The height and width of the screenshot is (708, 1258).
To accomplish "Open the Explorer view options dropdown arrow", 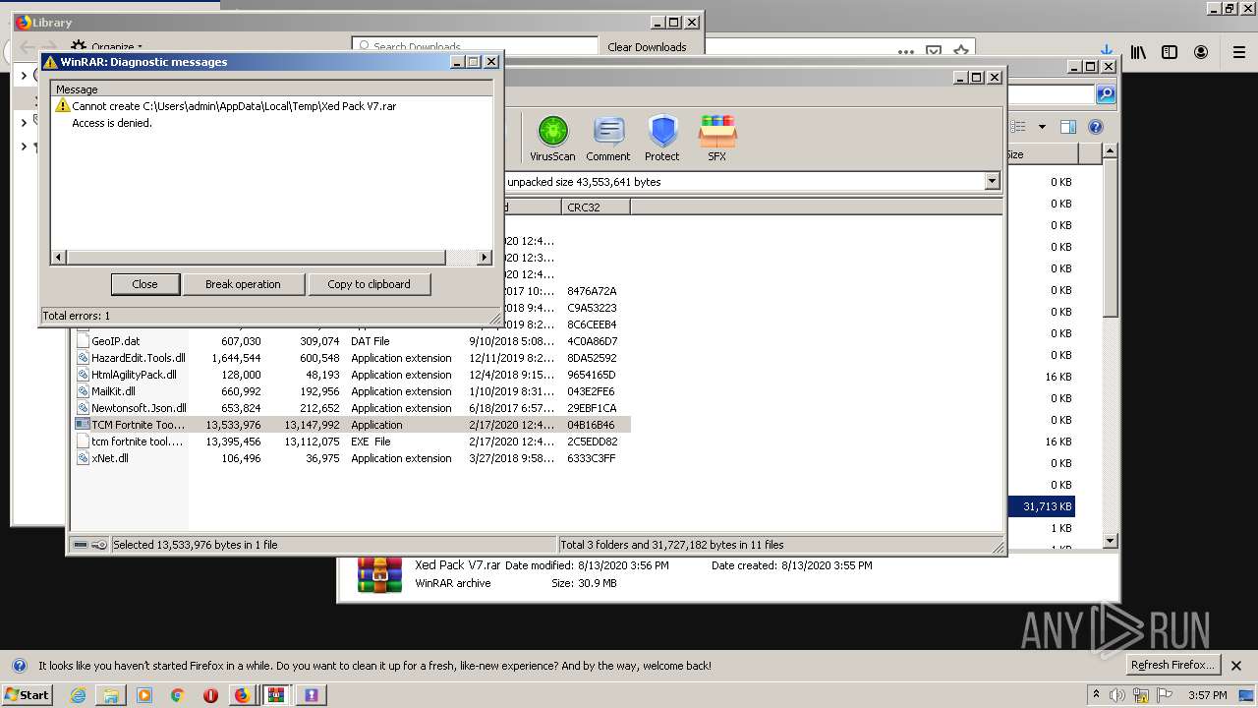I will click(x=1042, y=127).
